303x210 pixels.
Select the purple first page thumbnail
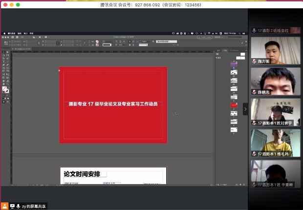234,64
